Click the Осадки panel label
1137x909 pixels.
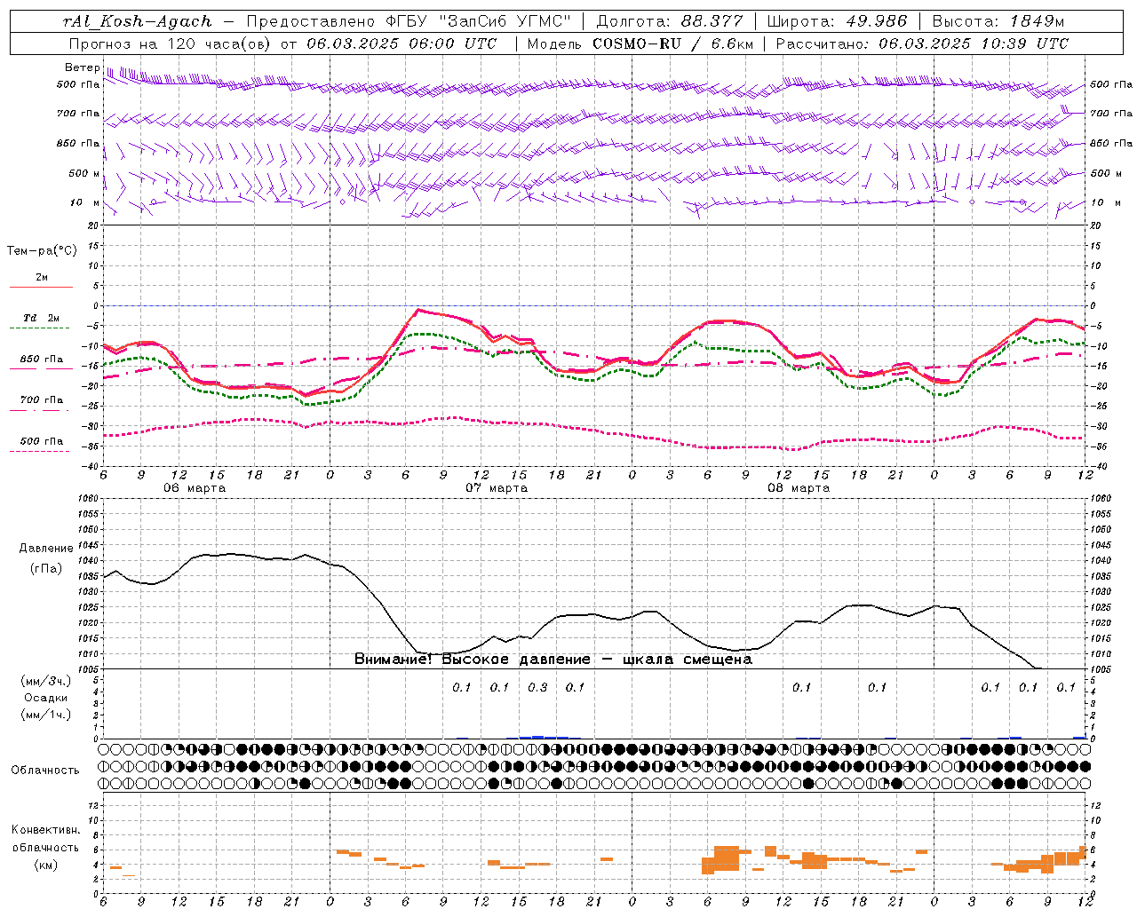click(x=46, y=698)
